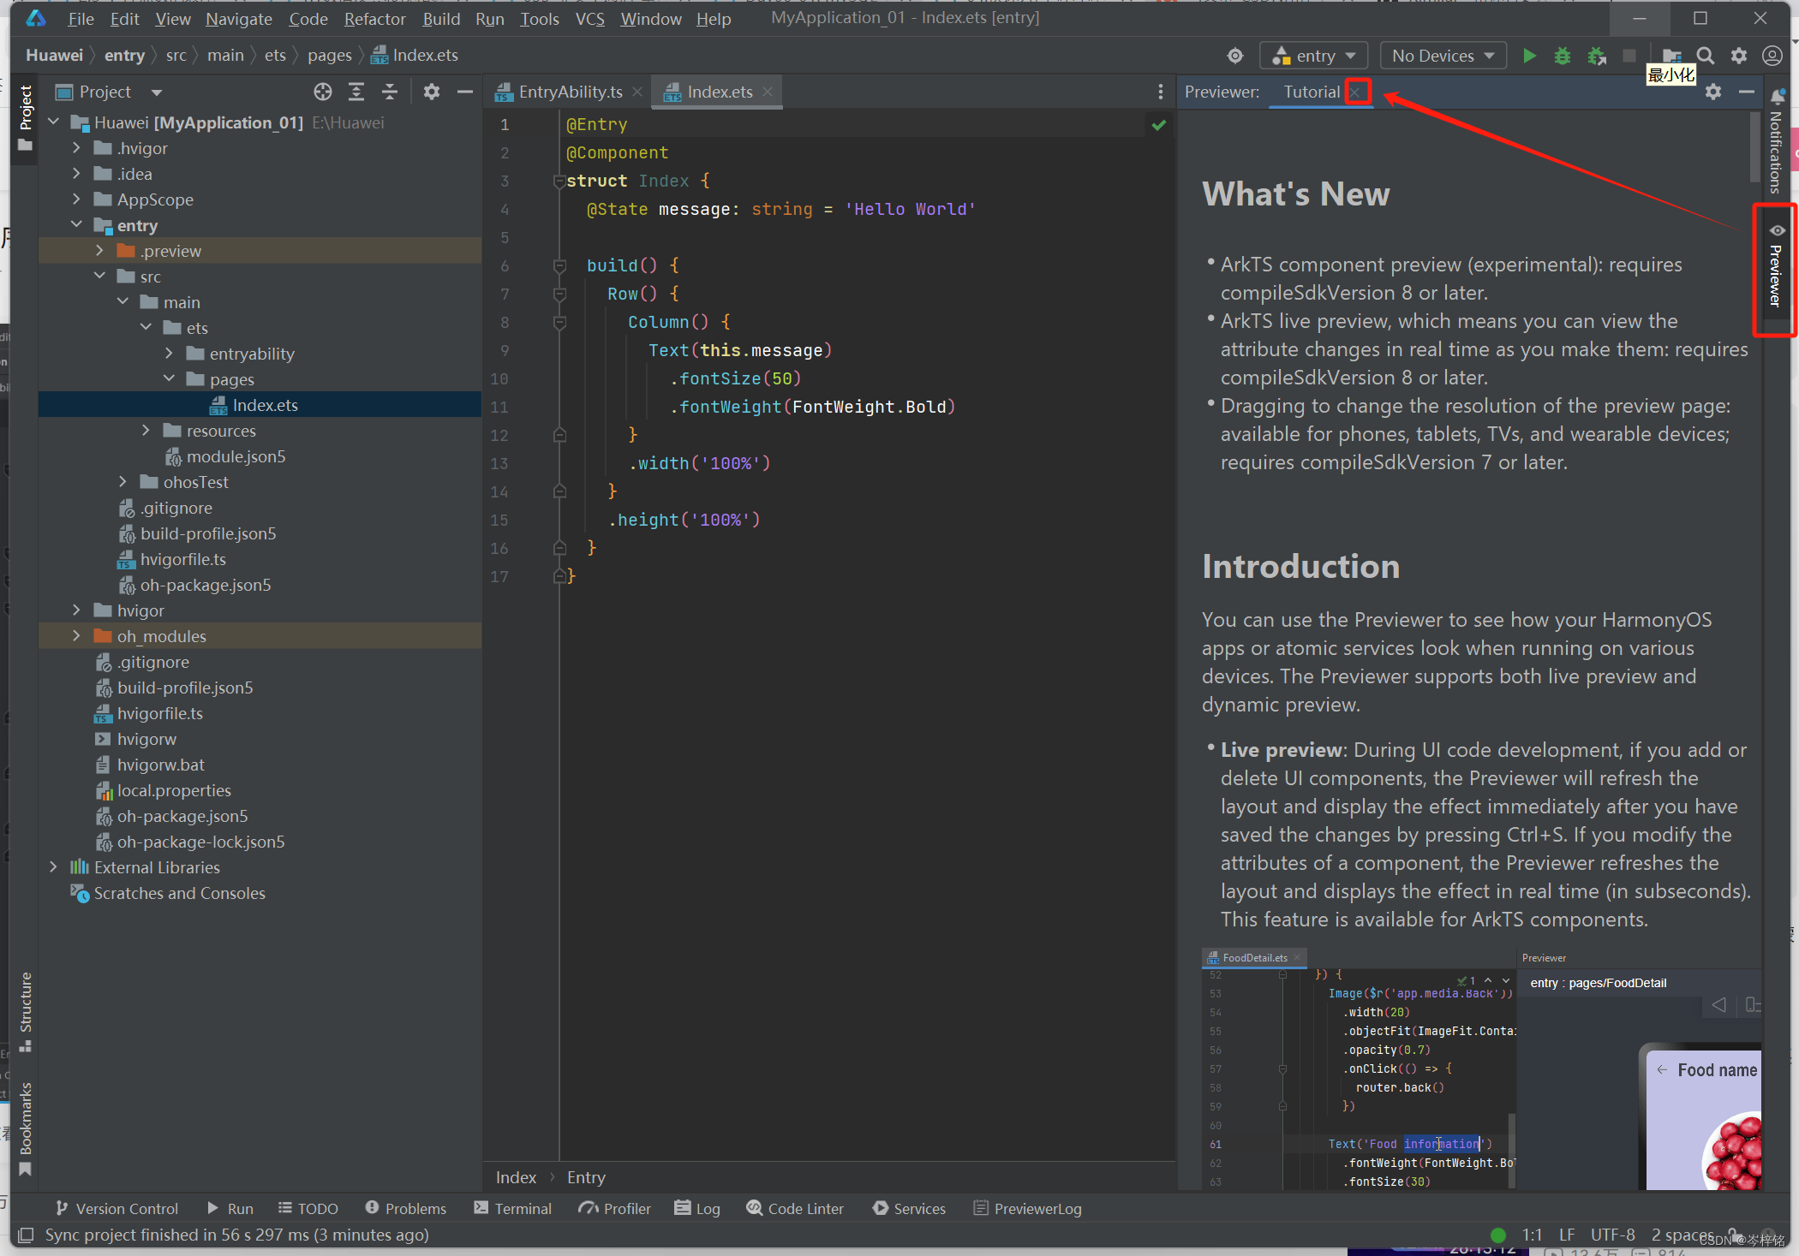Click the Debug bug icon

(x=1563, y=56)
